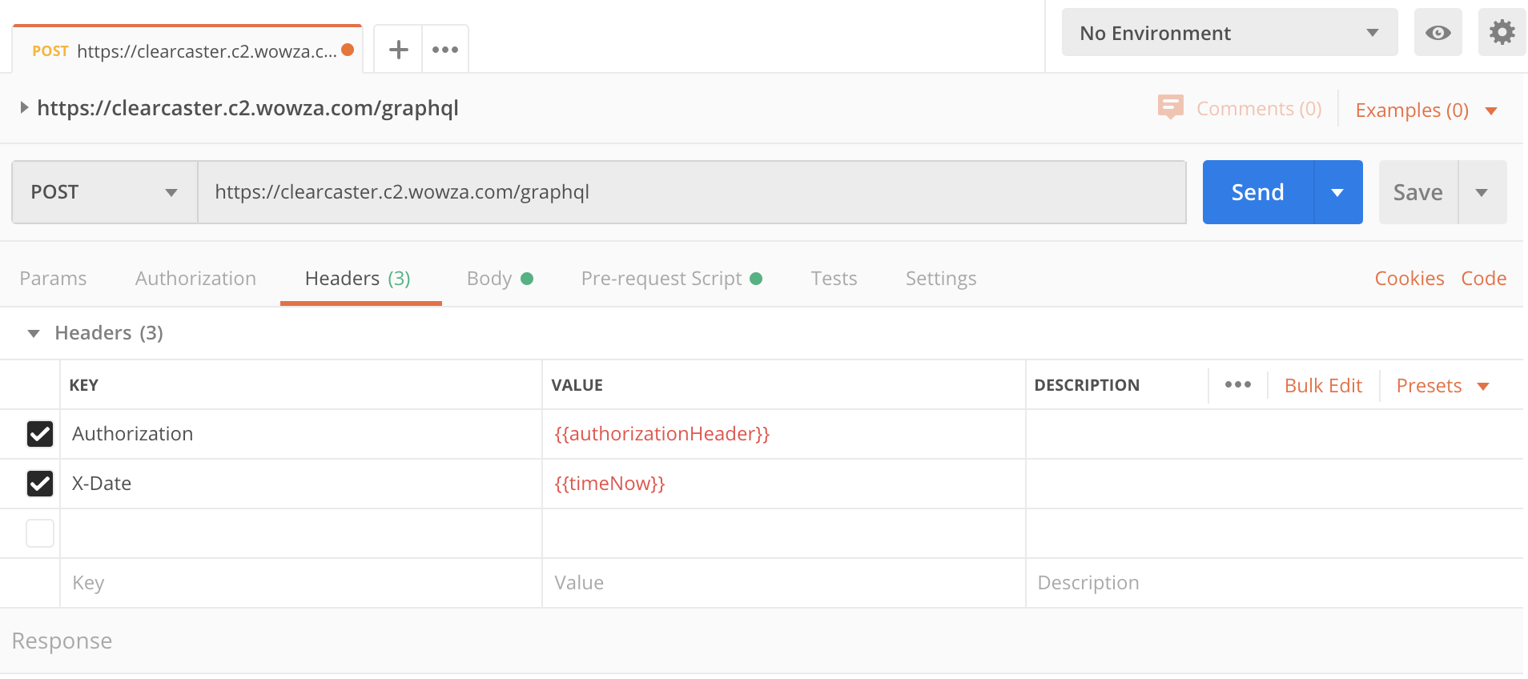Open the Send button dropdown arrow
The image size is (1528, 679).
[x=1337, y=192]
